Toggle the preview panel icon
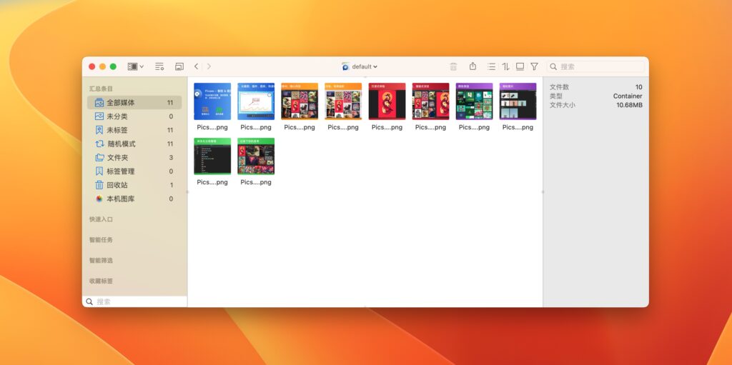Screen dimensions: 732x365 520,66
